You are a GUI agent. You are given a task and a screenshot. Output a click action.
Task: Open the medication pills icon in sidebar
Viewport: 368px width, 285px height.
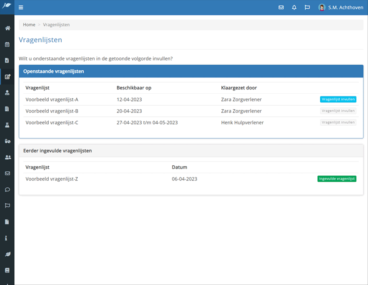coord(7,141)
